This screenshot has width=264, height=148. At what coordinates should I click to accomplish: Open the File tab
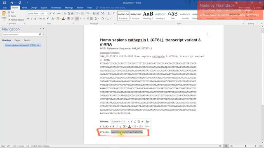5,8
